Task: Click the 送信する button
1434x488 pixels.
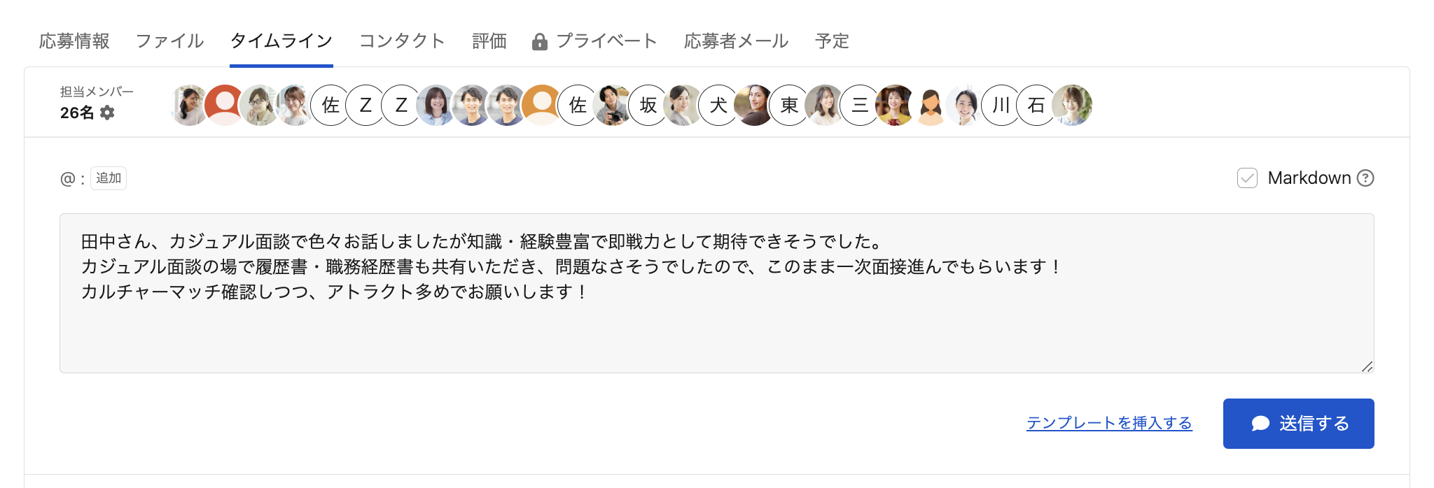Action: [1298, 424]
